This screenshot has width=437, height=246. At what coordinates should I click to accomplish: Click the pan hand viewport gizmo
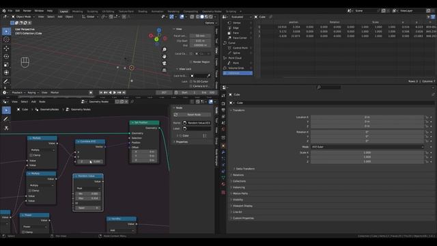point(165,57)
